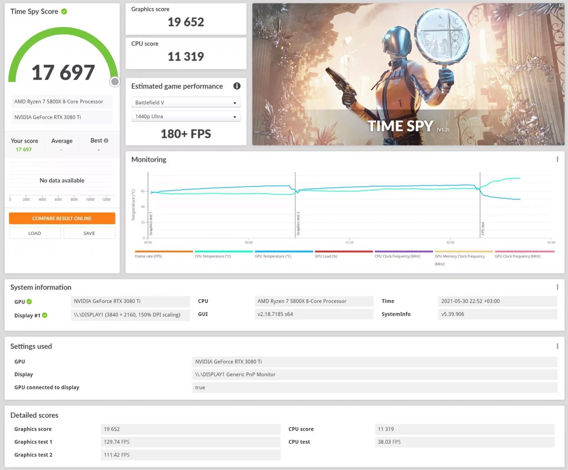
Task: Click the info icon next to Estimated game performance
Action: 237,86
